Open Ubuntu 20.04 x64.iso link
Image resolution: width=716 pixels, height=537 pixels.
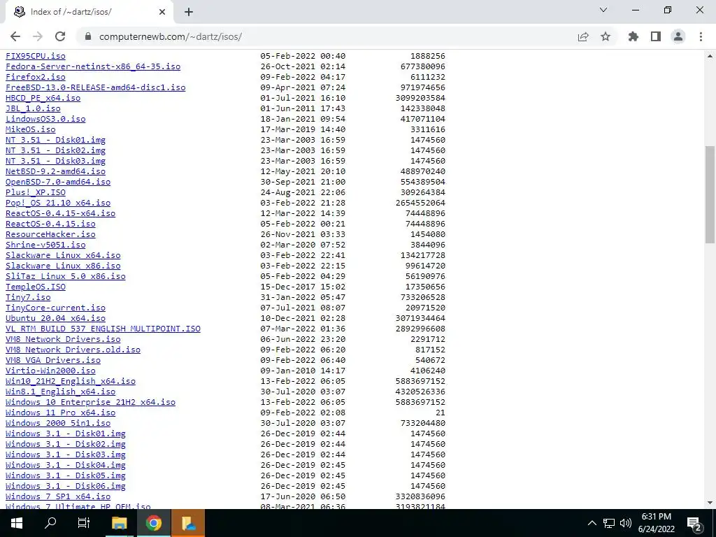pos(55,318)
